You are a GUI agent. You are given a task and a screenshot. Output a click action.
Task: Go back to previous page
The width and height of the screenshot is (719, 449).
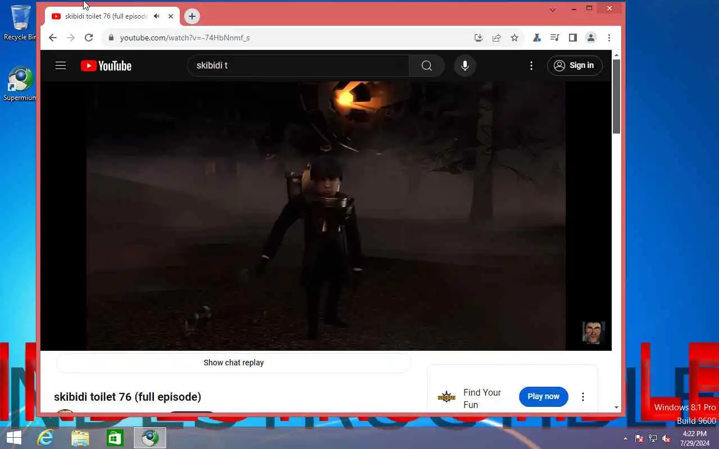click(52, 38)
